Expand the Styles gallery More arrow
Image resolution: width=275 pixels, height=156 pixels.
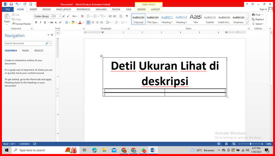pyautogui.click(x=247, y=22)
